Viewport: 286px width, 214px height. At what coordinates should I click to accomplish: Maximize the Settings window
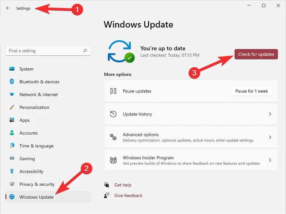(263, 5)
